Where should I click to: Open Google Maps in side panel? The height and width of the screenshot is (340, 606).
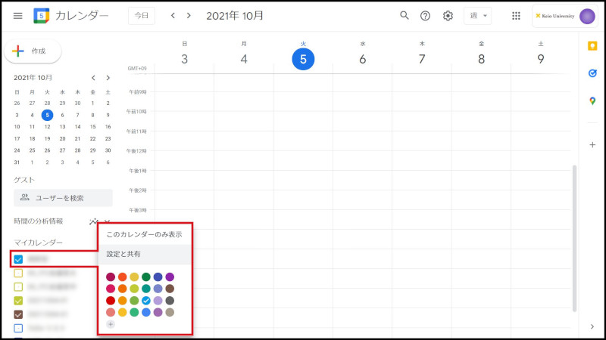point(592,101)
